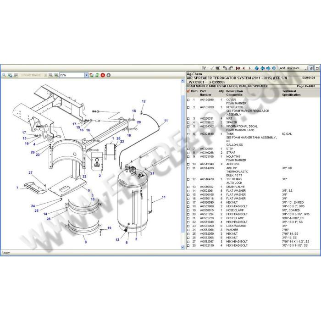Image resolution: width=321 pixels, height=321 pixels.
Task: Click the print icon beside the save icon
Action: click(x=16, y=75)
